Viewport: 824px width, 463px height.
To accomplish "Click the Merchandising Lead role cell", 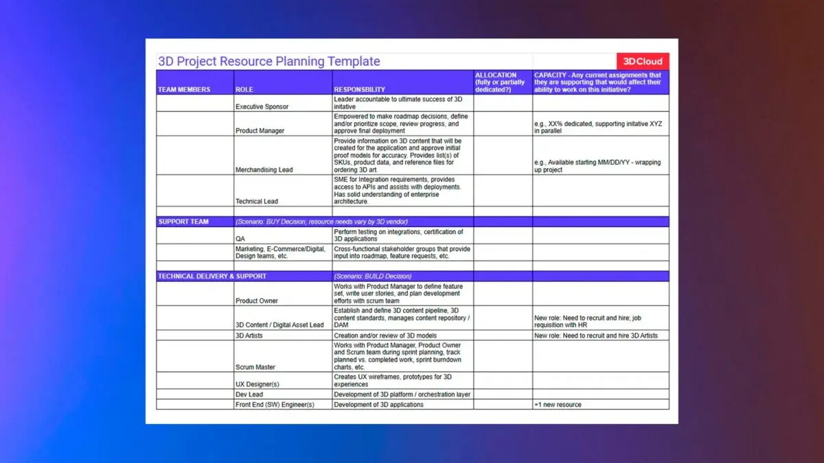I will (283, 155).
